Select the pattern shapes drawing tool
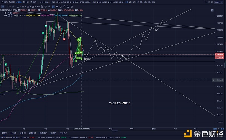The image size is (226, 140). [28, 6]
